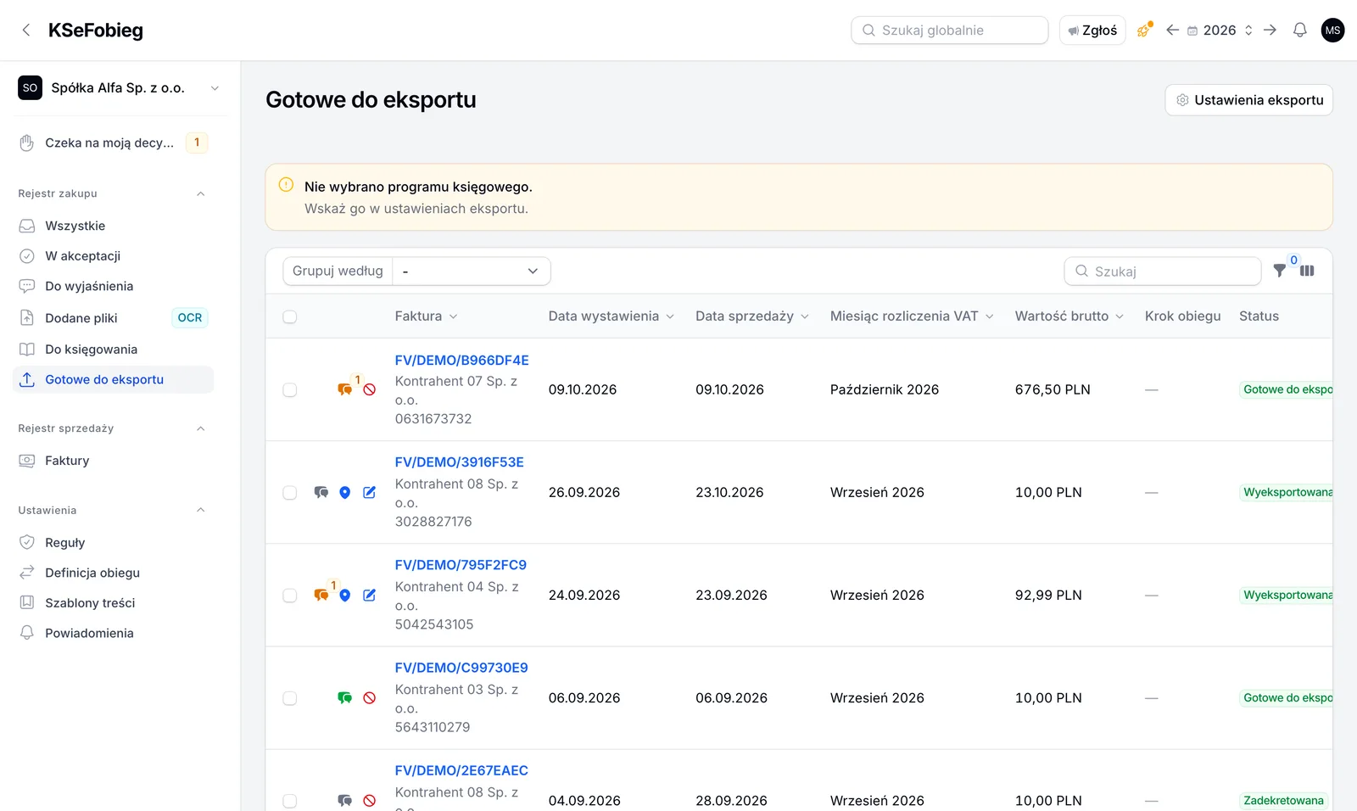This screenshot has height=811, width=1357.
Task: Open W akceptacji in sidebar
Action: [x=113, y=255]
